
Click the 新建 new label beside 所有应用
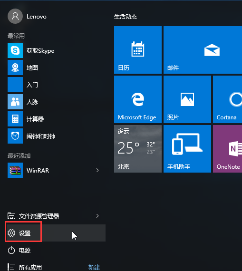point(94,267)
